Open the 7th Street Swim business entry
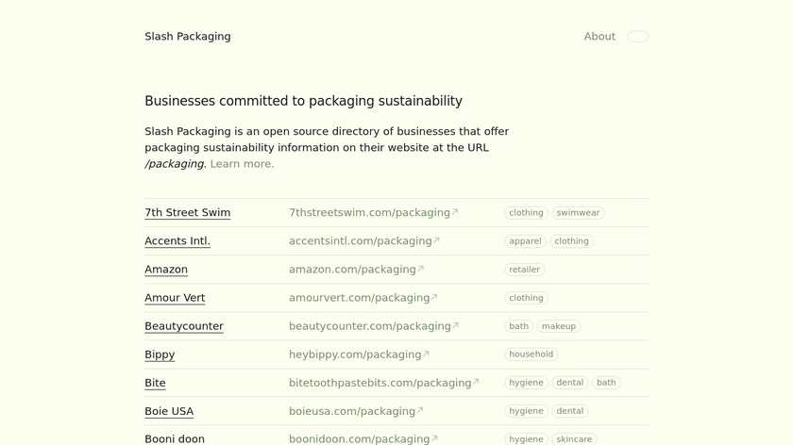Viewport: 793px width, 445px height. point(187,213)
